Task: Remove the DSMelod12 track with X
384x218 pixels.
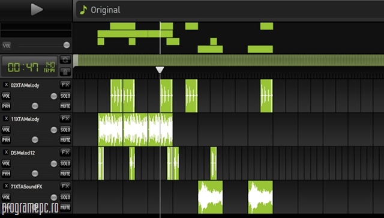Action: point(6,153)
